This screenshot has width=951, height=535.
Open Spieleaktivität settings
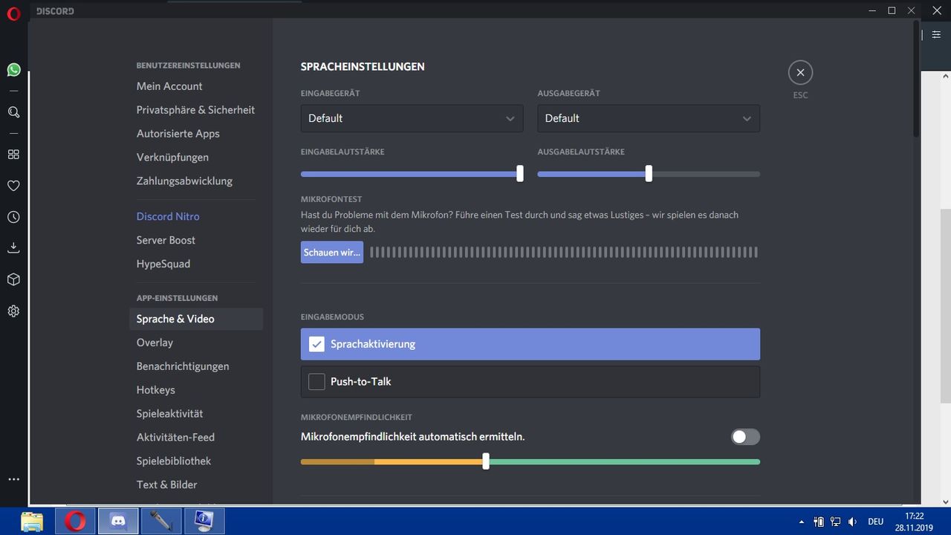point(169,414)
